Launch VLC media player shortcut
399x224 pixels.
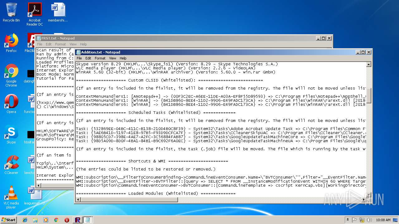11,197
